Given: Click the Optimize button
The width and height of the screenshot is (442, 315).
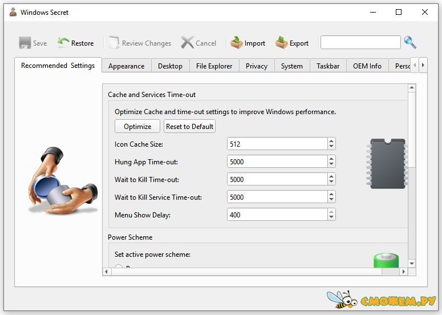Looking at the screenshot, I should coord(137,126).
